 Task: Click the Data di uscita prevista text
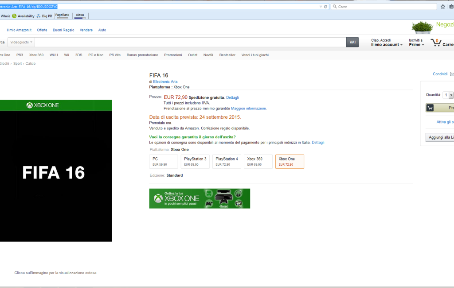195,117
